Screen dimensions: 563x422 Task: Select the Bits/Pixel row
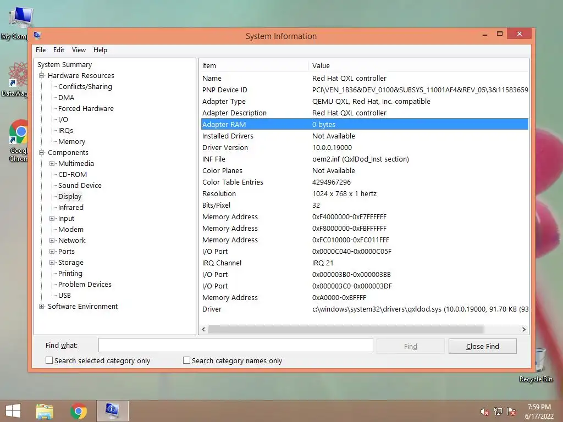[365, 206]
